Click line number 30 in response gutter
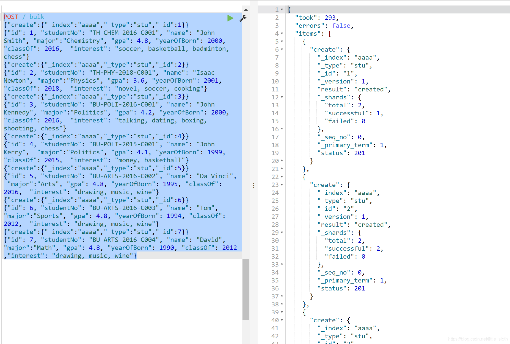 coord(275,240)
